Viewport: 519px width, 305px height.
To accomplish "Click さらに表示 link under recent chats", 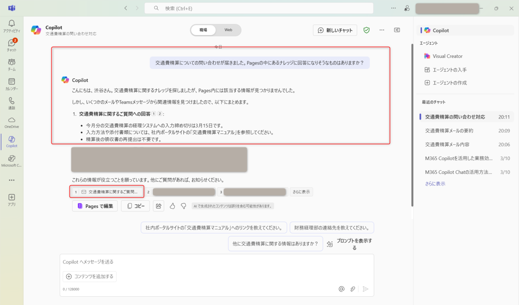I will (435, 184).
